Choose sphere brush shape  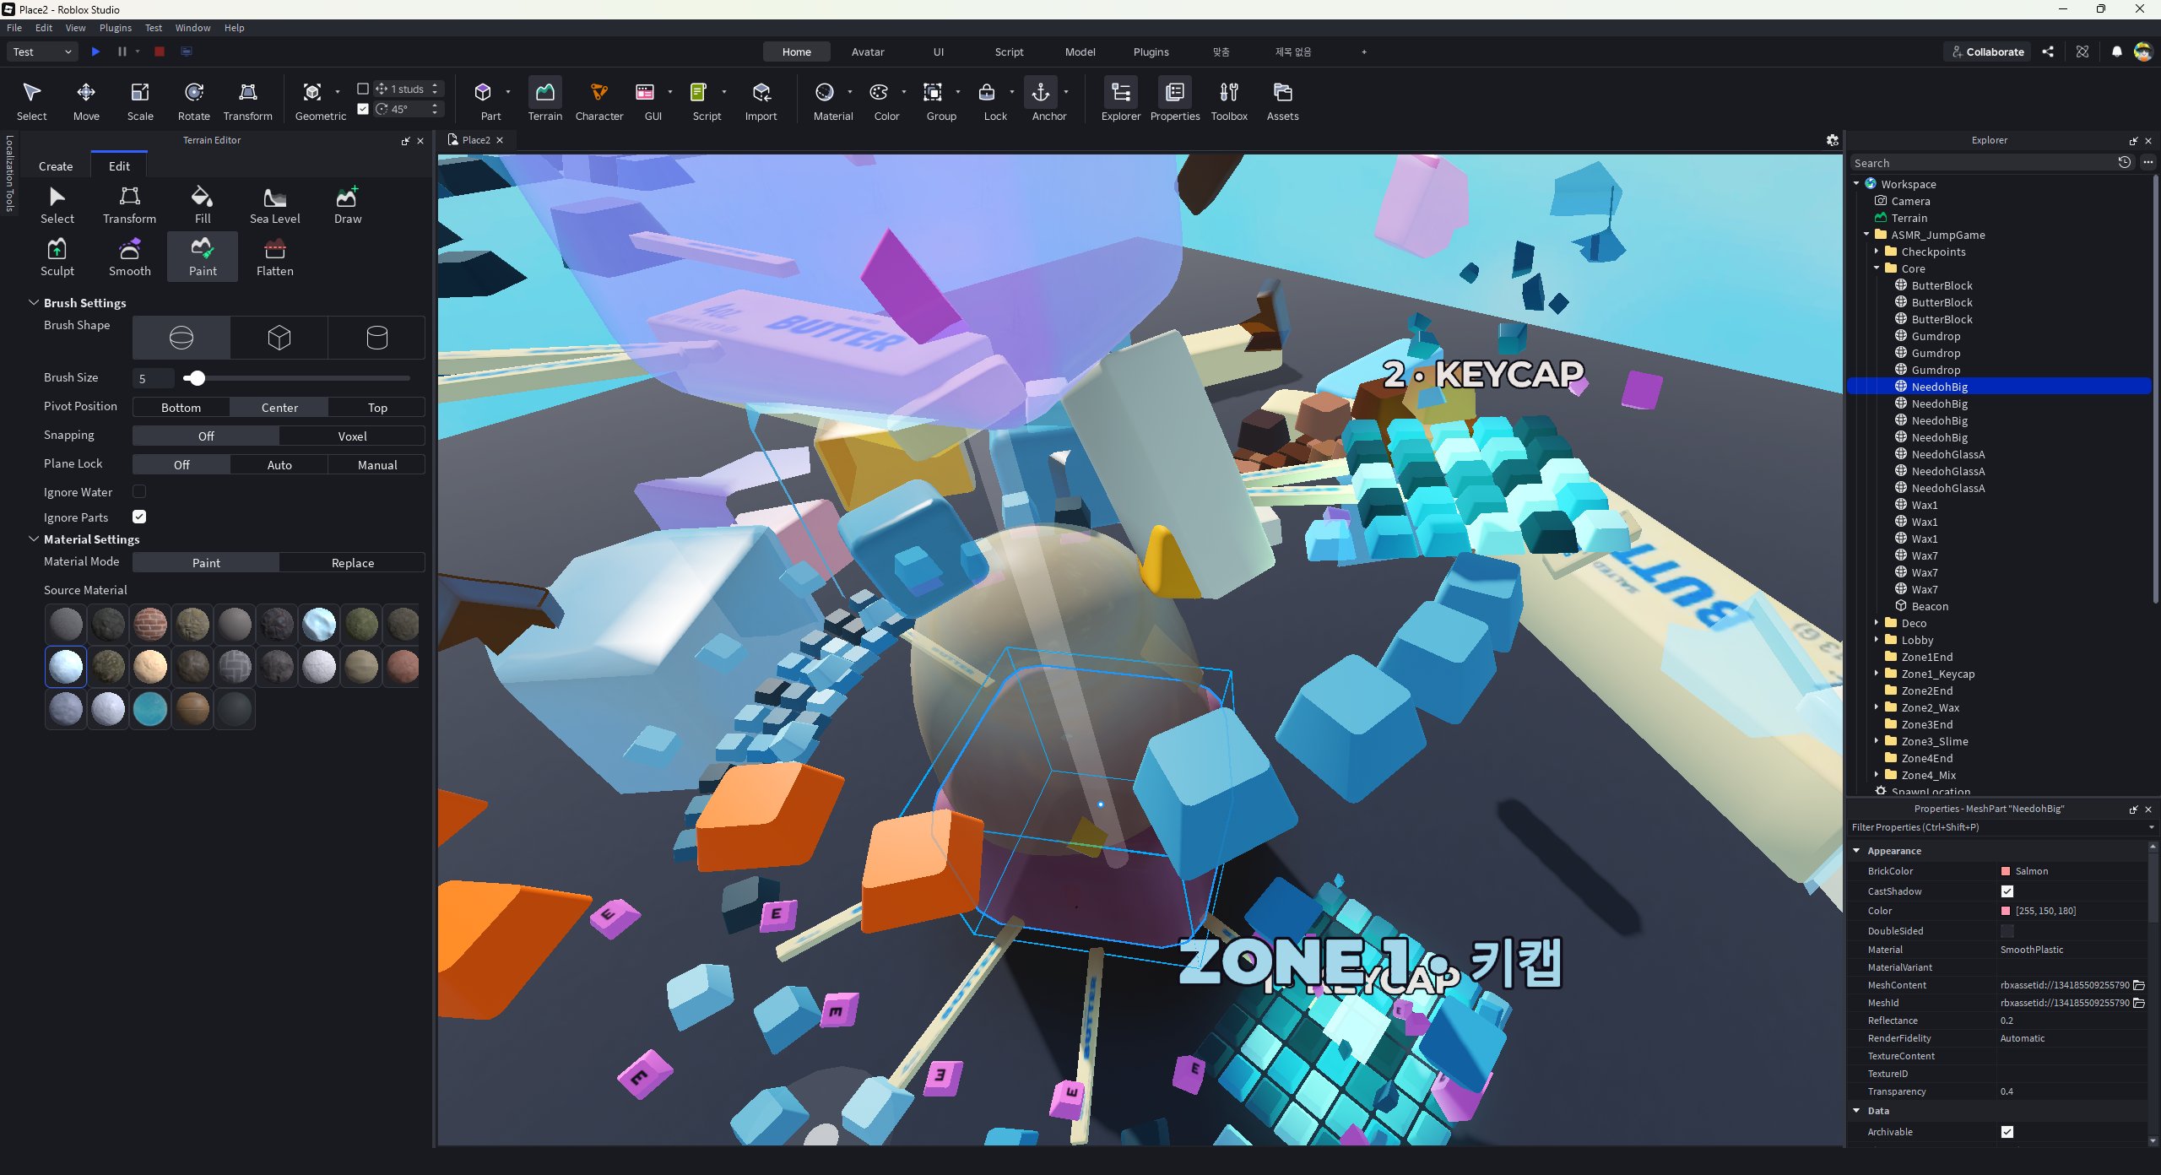pyautogui.click(x=181, y=338)
